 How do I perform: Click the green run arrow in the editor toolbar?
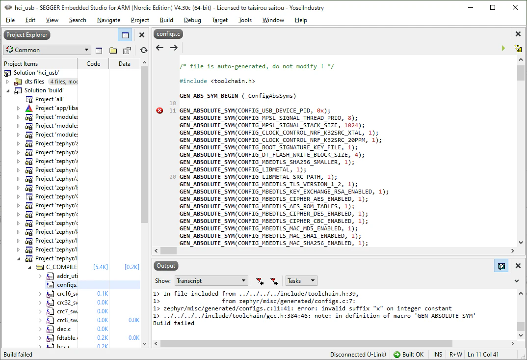point(503,48)
